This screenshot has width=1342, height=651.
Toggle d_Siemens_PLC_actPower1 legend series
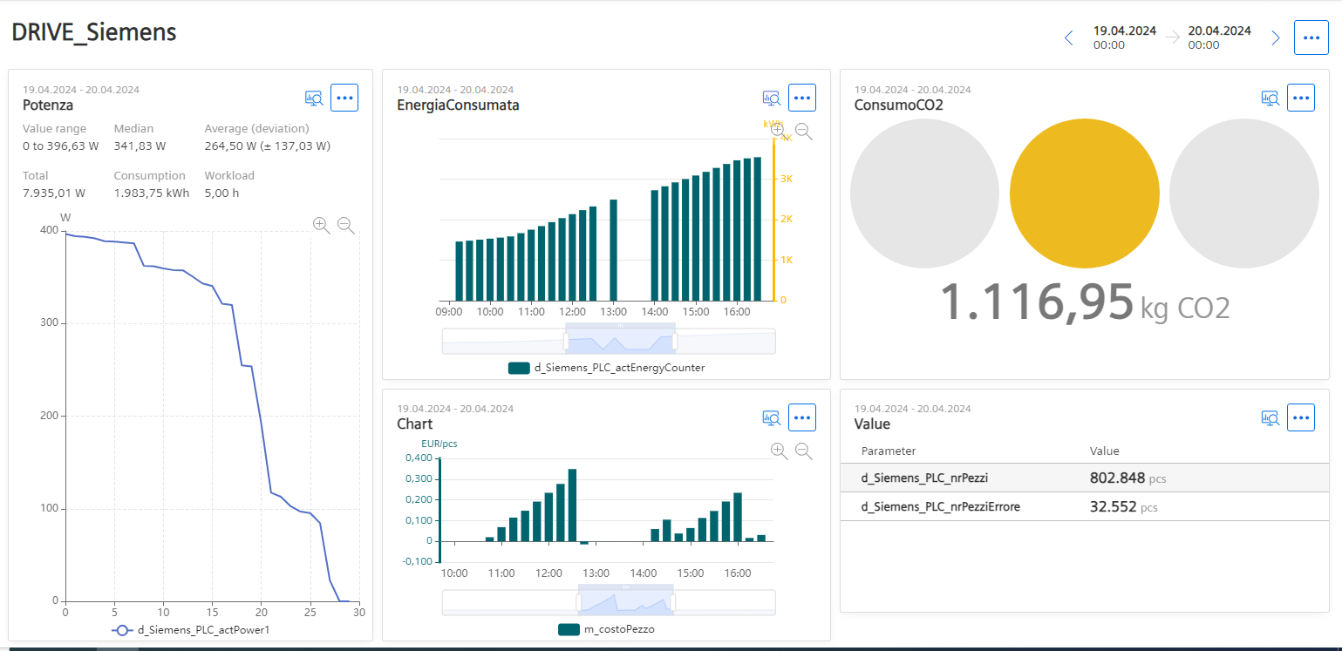(x=190, y=630)
